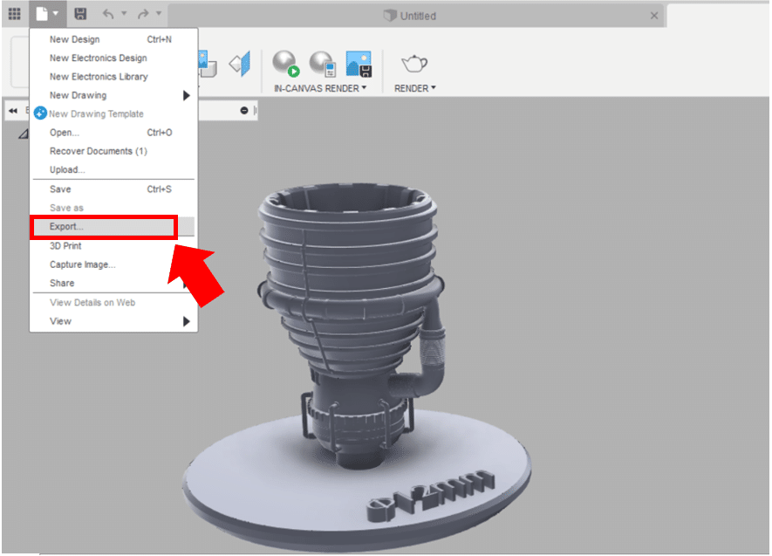Viewport: 772px width, 556px height.
Task: Open the Undo history dropdown arrow
Action: point(124,13)
